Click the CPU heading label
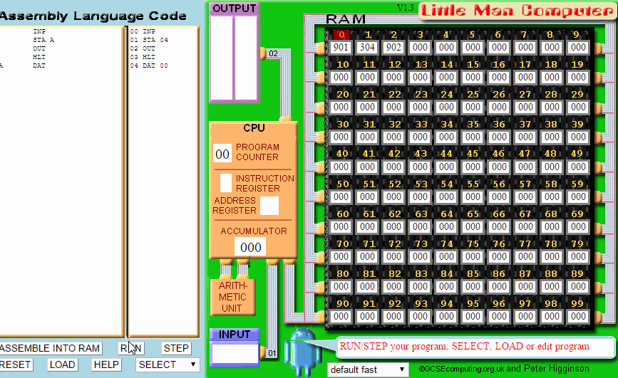 pyautogui.click(x=254, y=128)
